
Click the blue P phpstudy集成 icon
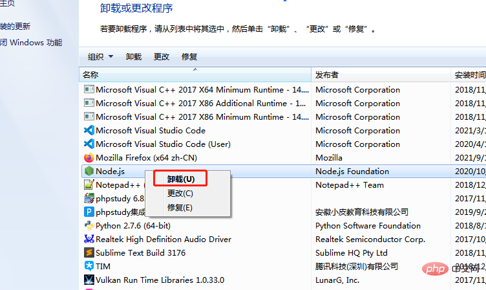click(x=89, y=212)
